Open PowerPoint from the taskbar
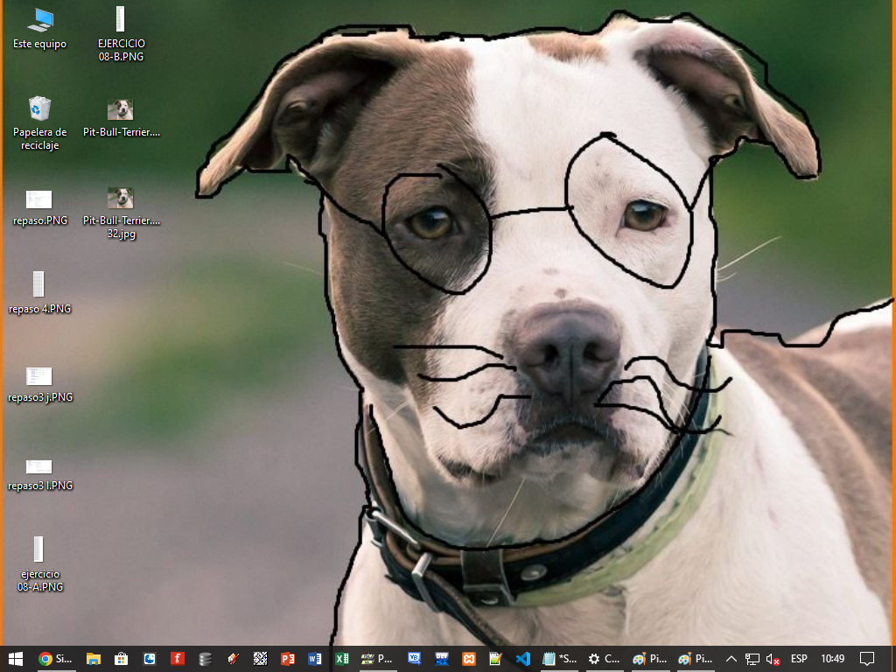896x672 pixels. click(287, 659)
